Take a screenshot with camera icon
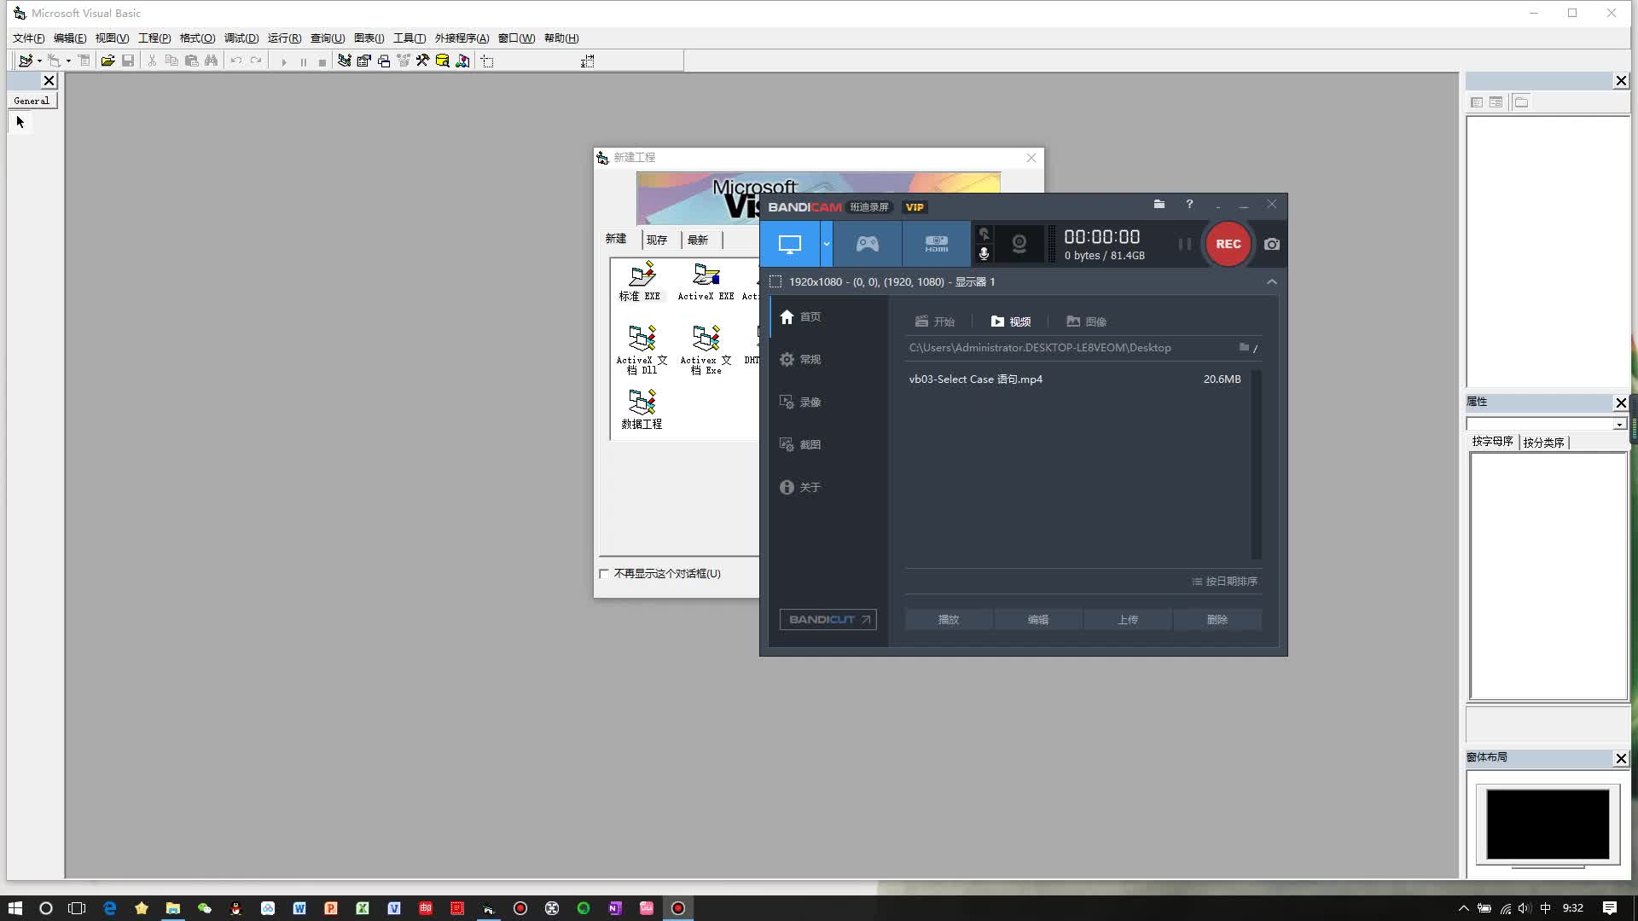The height and width of the screenshot is (921, 1638). point(1271,244)
